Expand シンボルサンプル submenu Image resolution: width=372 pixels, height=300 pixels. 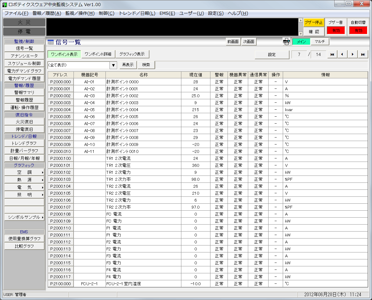click(24, 217)
